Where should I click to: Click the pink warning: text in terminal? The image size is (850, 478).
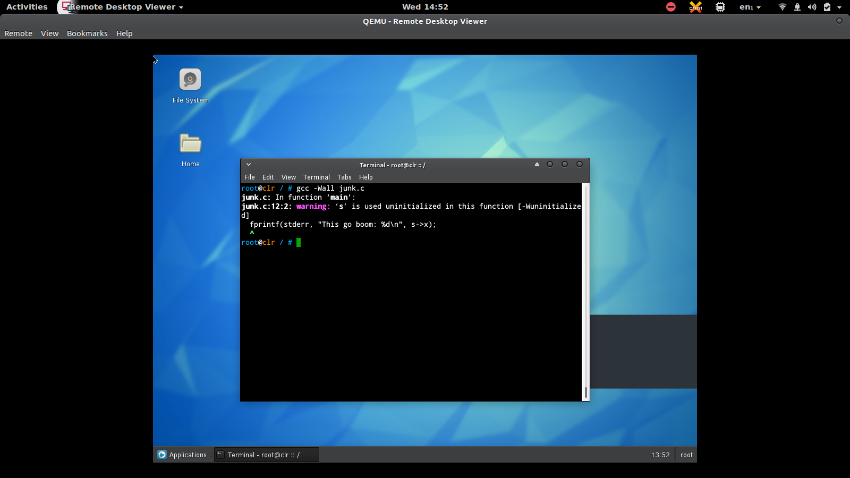pyautogui.click(x=313, y=207)
